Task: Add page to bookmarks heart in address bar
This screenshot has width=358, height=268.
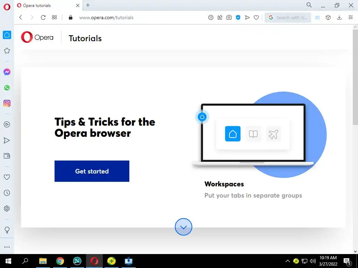Action: tap(256, 17)
